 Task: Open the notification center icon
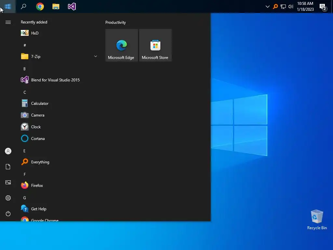(323, 7)
